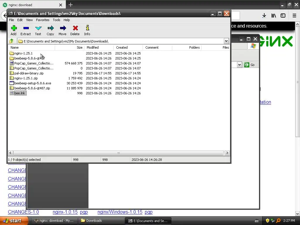This screenshot has width=300, height=225.
Task: Open Firefox hamburger menu
Action: tap(294, 16)
